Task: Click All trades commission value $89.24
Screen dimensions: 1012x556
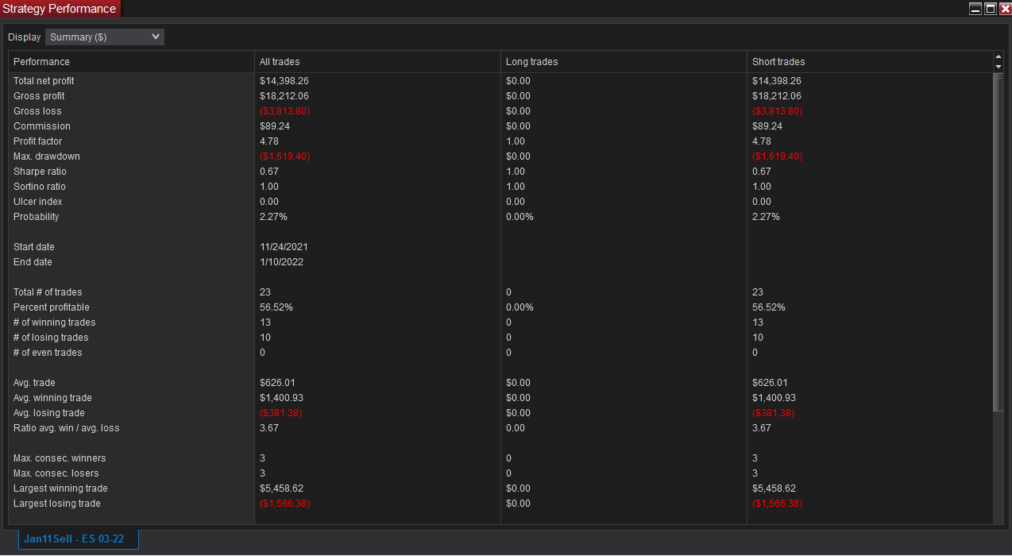Action: pos(275,126)
